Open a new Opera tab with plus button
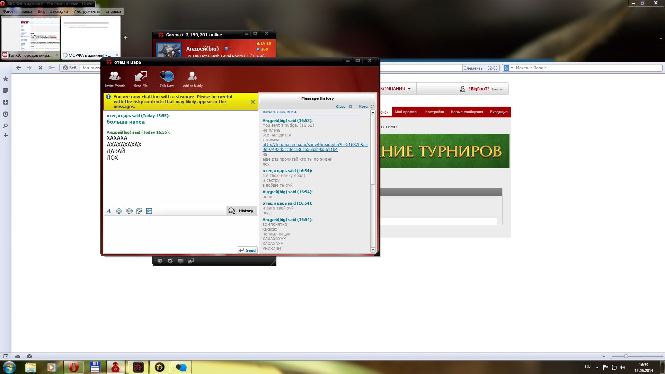Viewport: 665px width, 374px height. (x=125, y=37)
